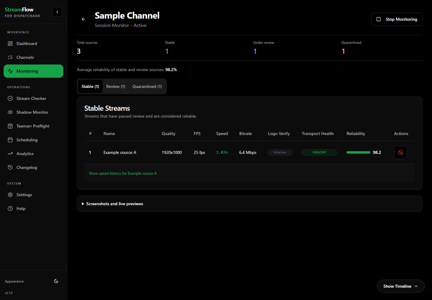Go back using the left arrow icon
Image resolution: width=432 pixels, height=300 pixels.
coord(83,19)
